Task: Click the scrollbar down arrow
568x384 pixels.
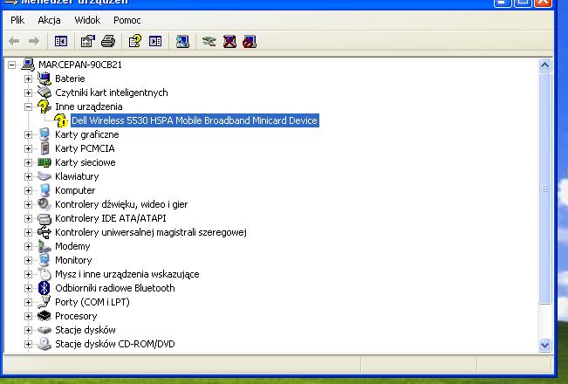Action: coord(544,345)
